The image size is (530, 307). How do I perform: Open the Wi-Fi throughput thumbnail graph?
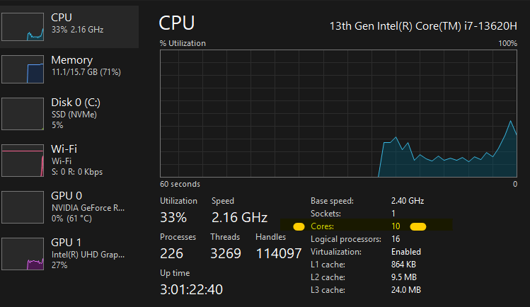pos(23,161)
